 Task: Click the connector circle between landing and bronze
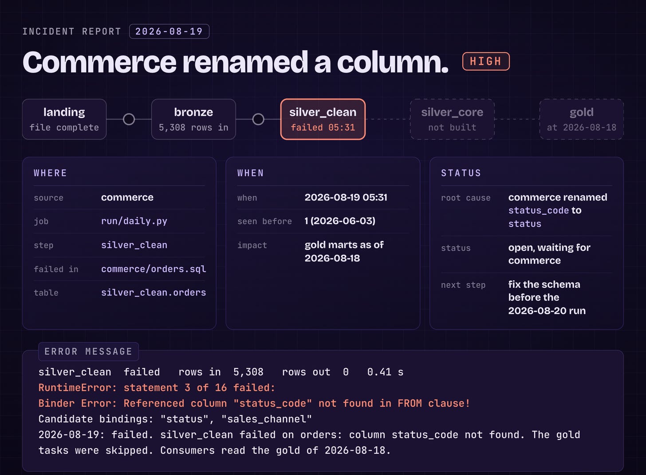coord(129,119)
